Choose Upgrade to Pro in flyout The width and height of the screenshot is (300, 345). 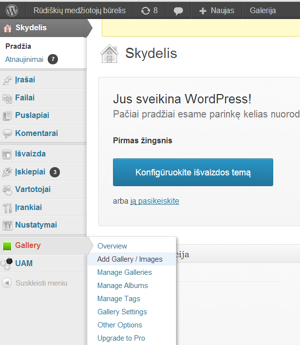click(x=121, y=338)
